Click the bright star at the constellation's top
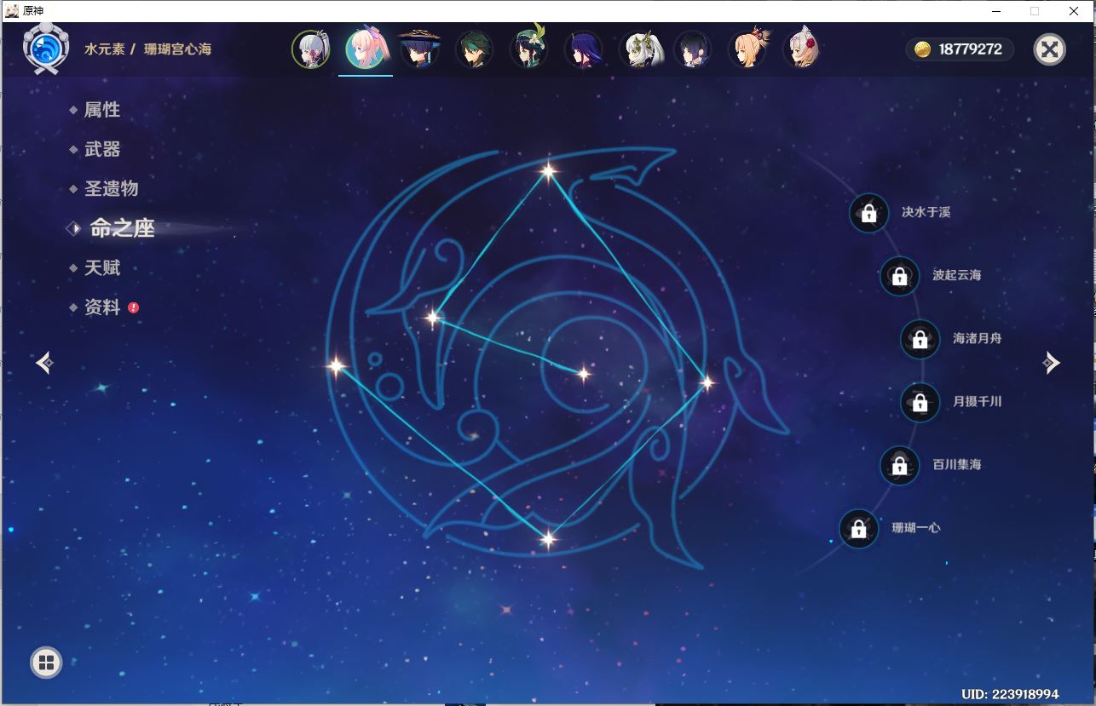The height and width of the screenshot is (706, 1096). [547, 169]
